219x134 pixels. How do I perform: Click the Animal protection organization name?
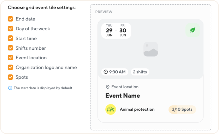(137, 109)
